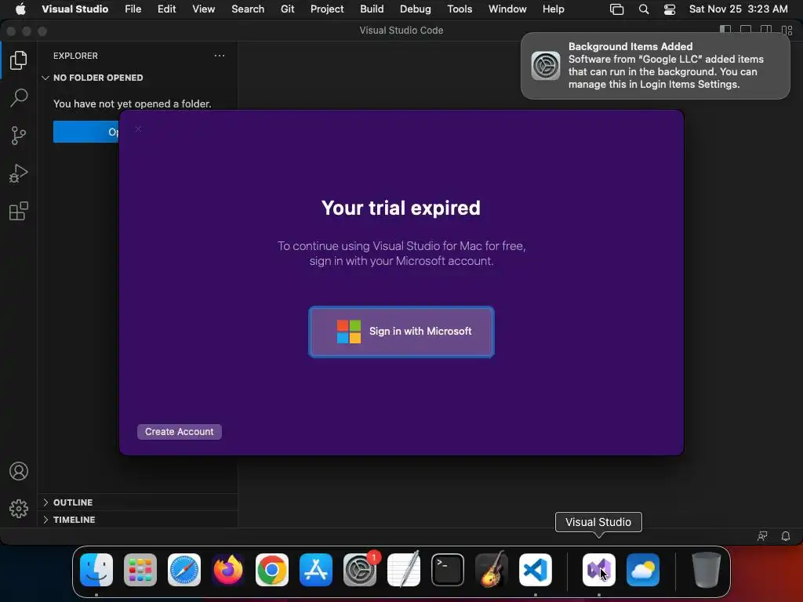Click the Stage Manager menu bar icon
The image size is (803, 602).
616,9
